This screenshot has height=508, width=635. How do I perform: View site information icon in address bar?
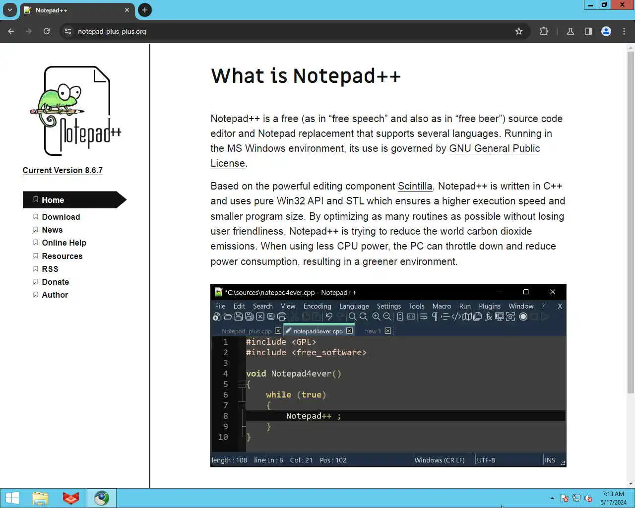click(68, 31)
